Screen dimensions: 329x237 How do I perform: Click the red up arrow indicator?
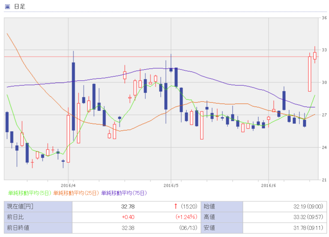(175, 206)
